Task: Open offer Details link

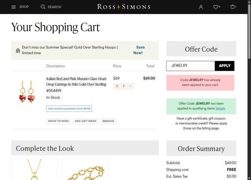Action: pyautogui.click(x=220, y=108)
